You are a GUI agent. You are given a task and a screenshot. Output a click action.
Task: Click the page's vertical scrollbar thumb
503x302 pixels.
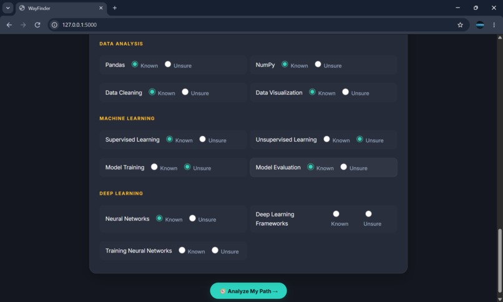(500, 260)
